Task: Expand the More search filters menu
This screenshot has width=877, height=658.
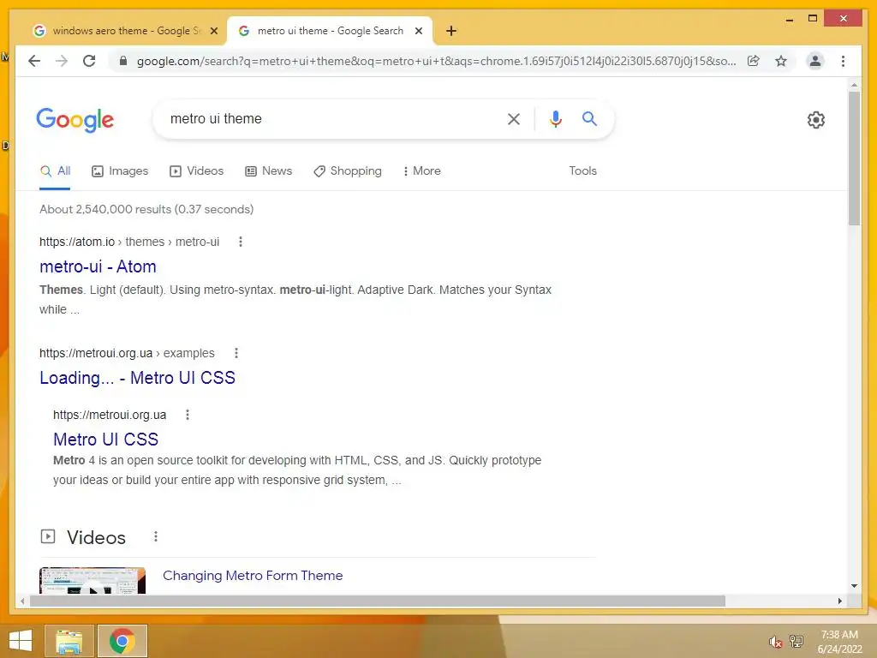Action: pos(421,171)
